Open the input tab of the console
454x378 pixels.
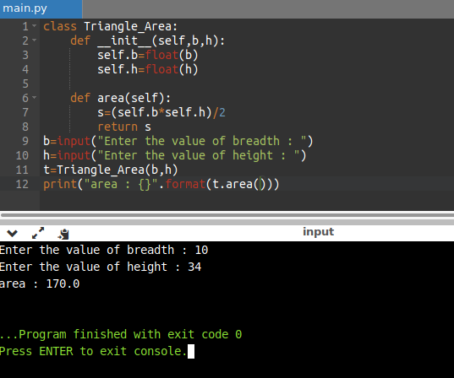318,232
